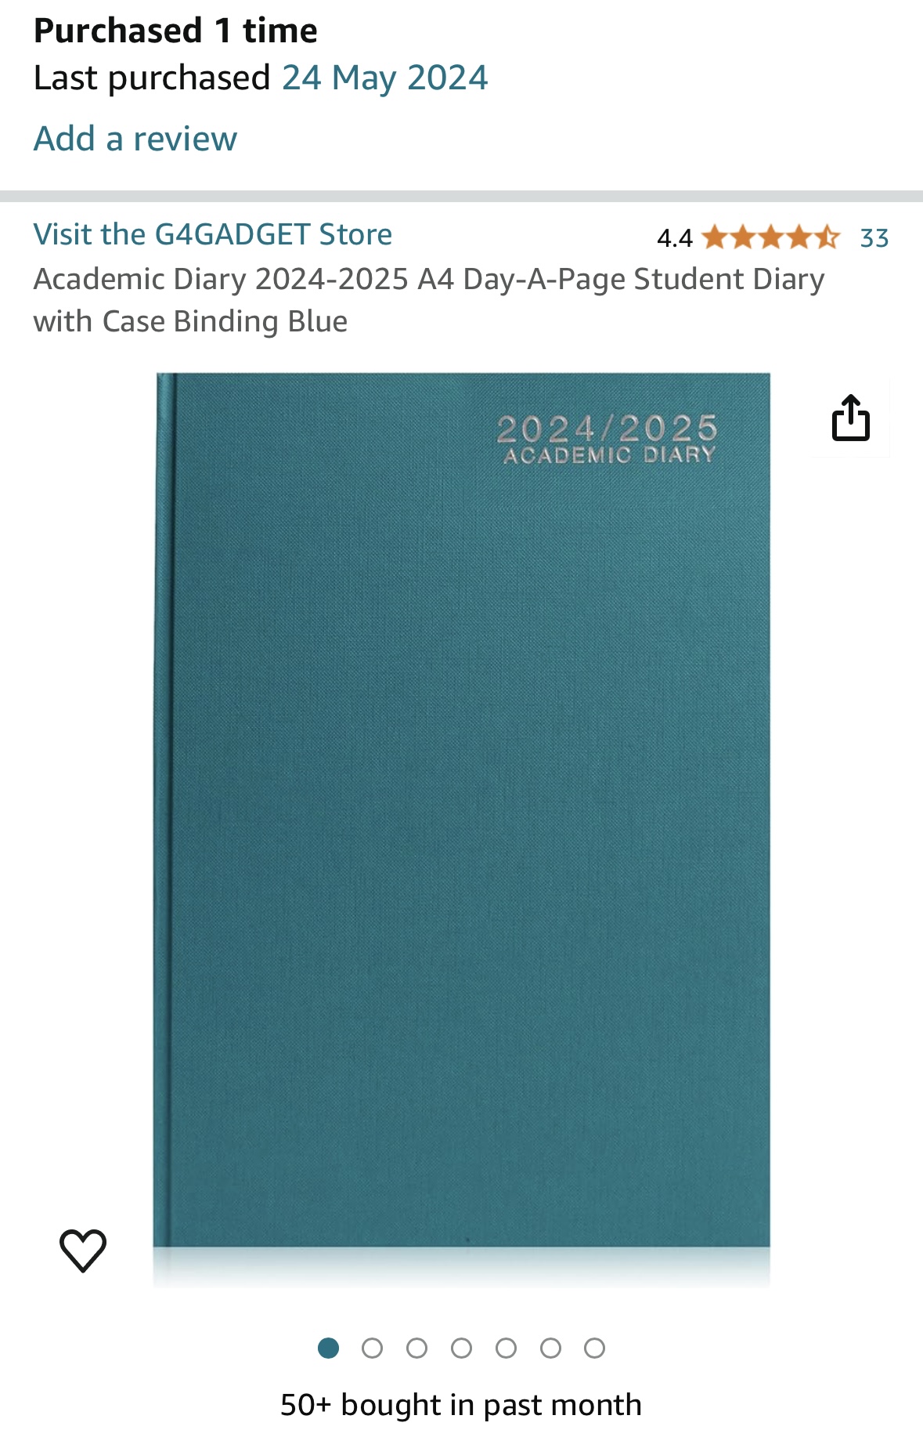Tap the 50+ bought in past month text
Viewport: 923px width, 1448px height.
point(461,1405)
